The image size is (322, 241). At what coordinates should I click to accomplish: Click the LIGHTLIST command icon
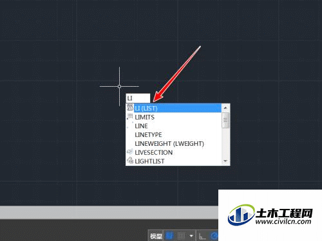(x=130, y=161)
